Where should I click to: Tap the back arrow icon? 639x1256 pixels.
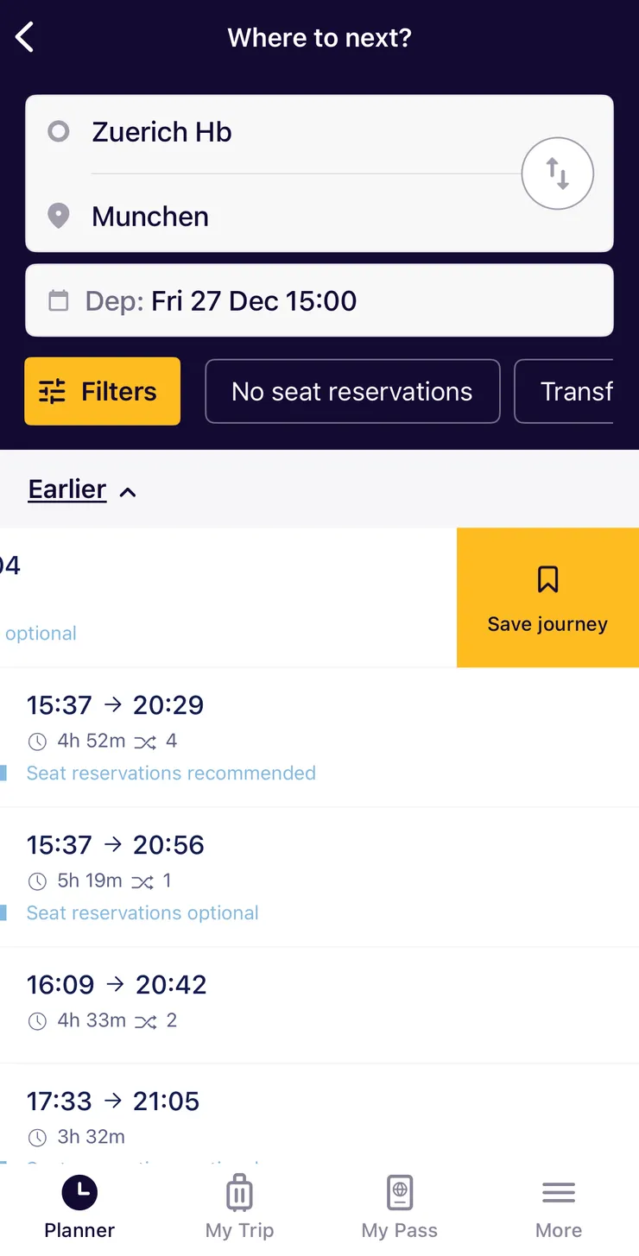[x=25, y=37]
